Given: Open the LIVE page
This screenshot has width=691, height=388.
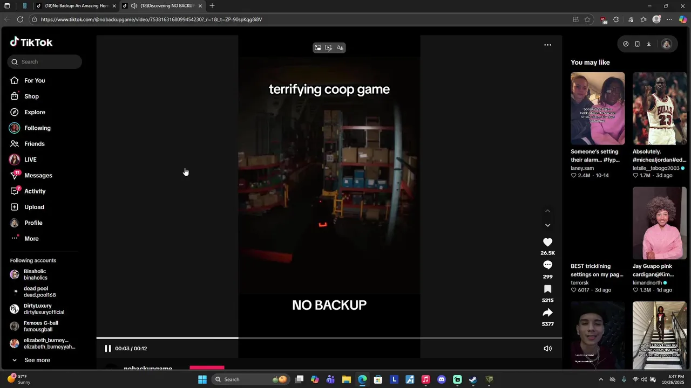Looking at the screenshot, I should 23,160.
